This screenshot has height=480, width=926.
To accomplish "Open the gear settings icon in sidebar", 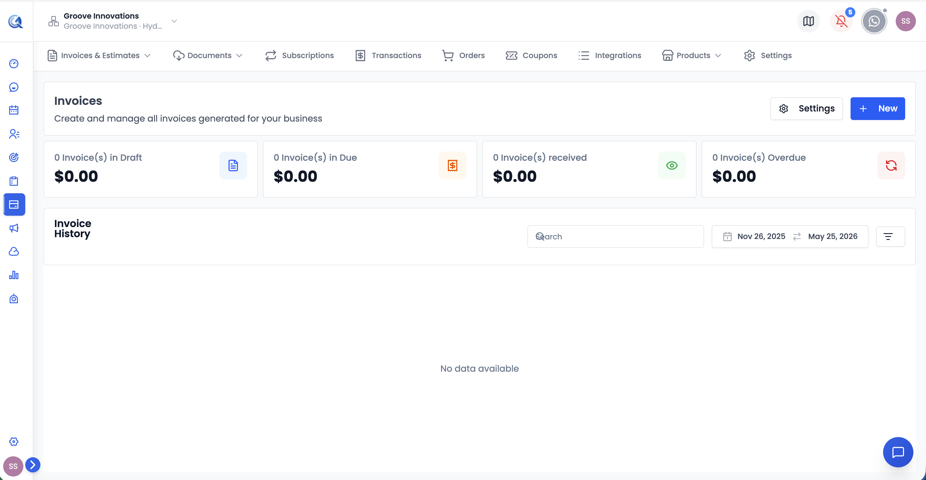I will pyautogui.click(x=14, y=441).
